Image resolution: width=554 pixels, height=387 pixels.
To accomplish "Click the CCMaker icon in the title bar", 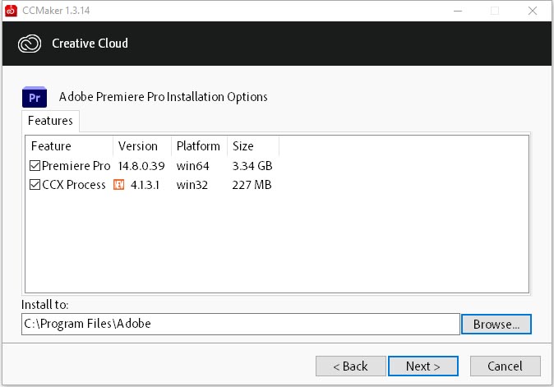I will (11, 11).
